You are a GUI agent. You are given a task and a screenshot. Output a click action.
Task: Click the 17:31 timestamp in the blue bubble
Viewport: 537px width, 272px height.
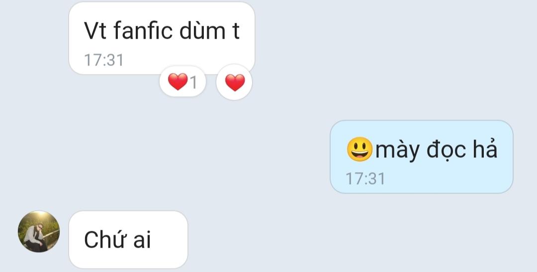[365, 179]
